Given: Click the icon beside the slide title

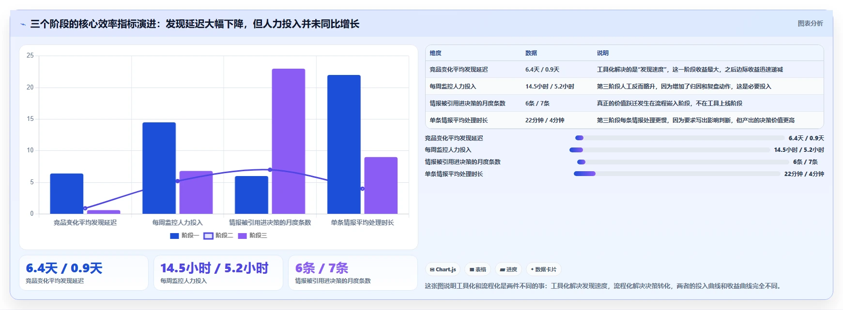Looking at the screenshot, I should [x=23, y=24].
